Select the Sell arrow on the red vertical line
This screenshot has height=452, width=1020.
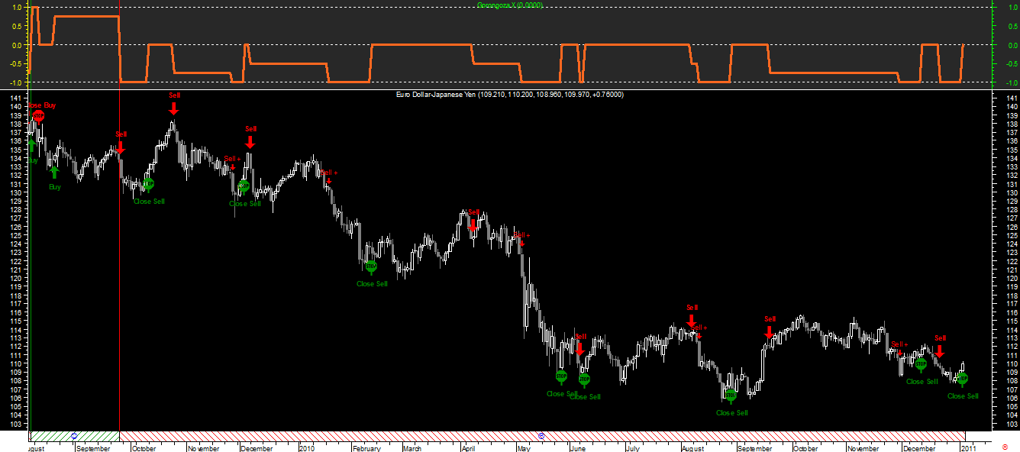point(121,147)
